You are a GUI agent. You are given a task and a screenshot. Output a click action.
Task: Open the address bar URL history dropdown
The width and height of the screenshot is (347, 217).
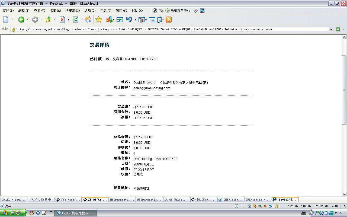coord(331,29)
